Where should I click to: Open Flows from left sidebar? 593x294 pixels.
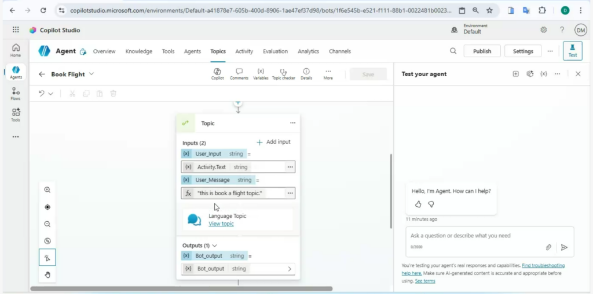(x=16, y=94)
